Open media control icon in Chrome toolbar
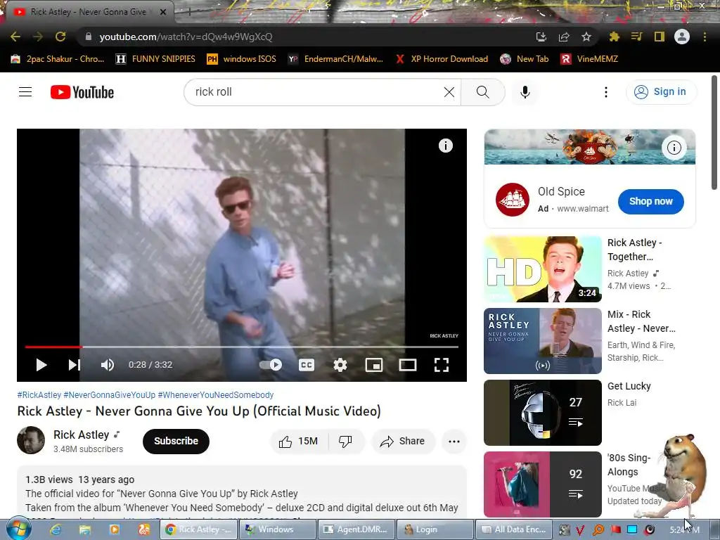 point(636,37)
